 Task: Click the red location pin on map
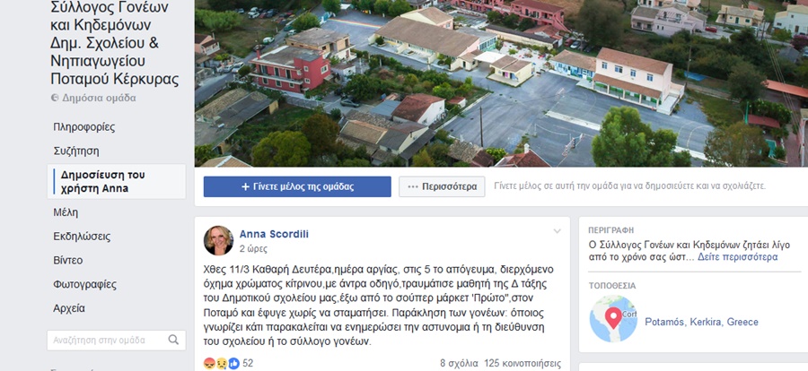coord(613,317)
